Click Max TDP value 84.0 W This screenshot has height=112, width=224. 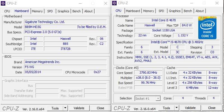click(187, 25)
